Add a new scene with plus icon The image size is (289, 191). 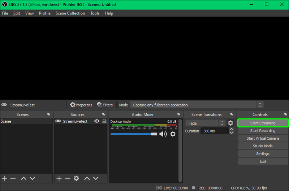tap(4, 178)
